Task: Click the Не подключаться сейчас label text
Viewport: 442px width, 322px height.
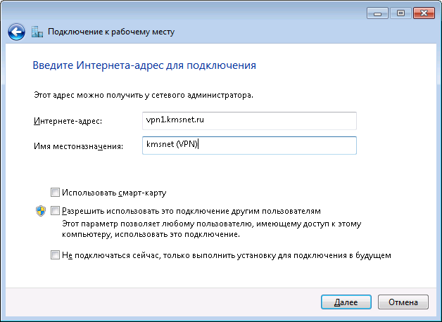Action: [x=227, y=255]
